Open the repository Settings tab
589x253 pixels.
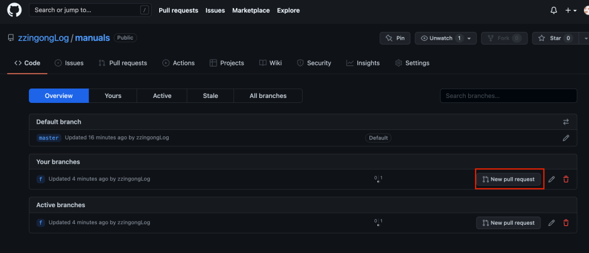coord(412,63)
